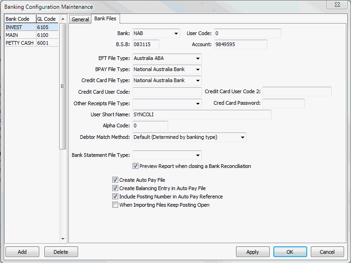Click GL code cell 6001
The height and width of the screenshot is (263, 351).
(47, 43)
